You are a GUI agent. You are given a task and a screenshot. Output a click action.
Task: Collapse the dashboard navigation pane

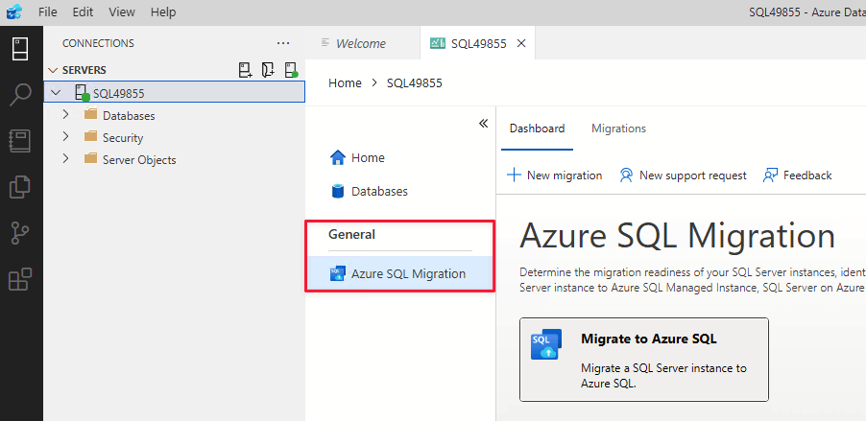point(483,123)
